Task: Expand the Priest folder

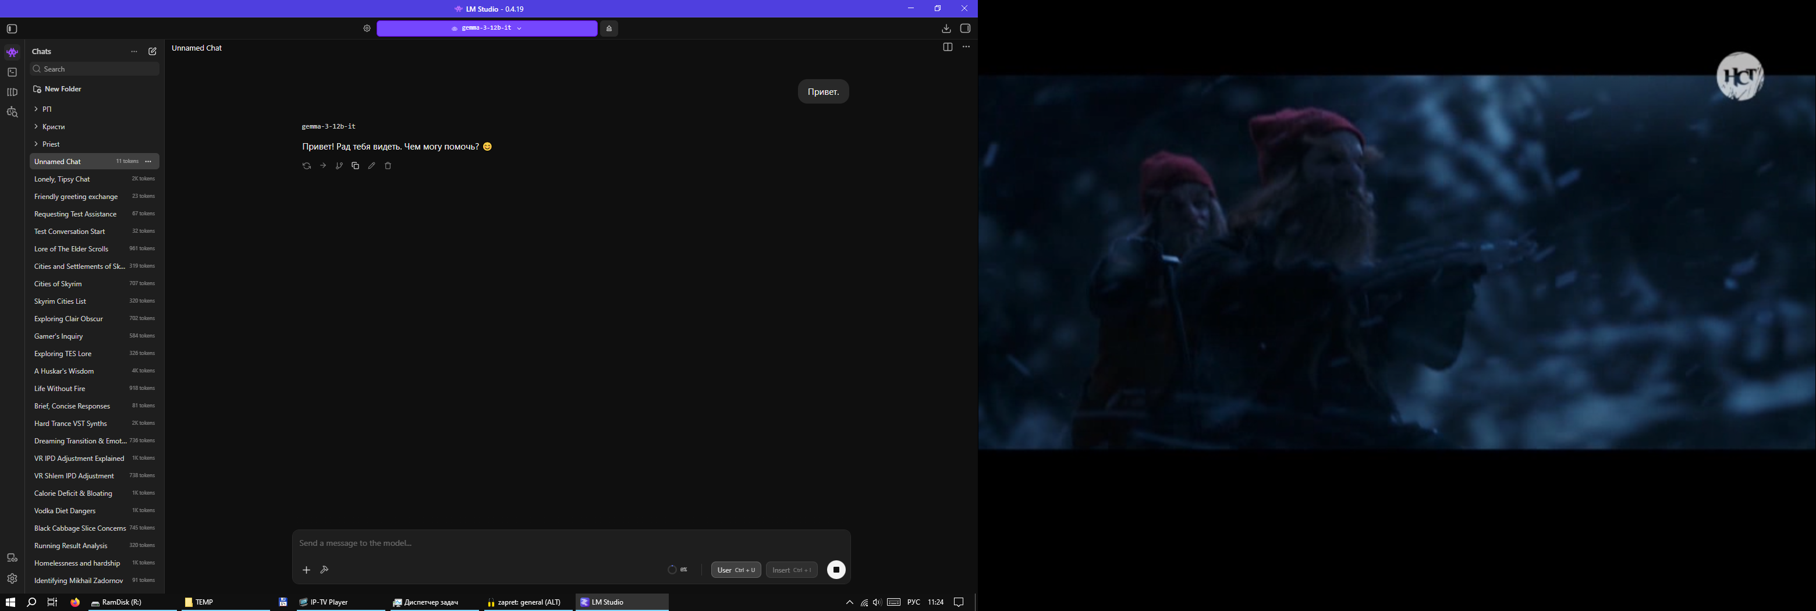Action: click(x=94, y=144)
